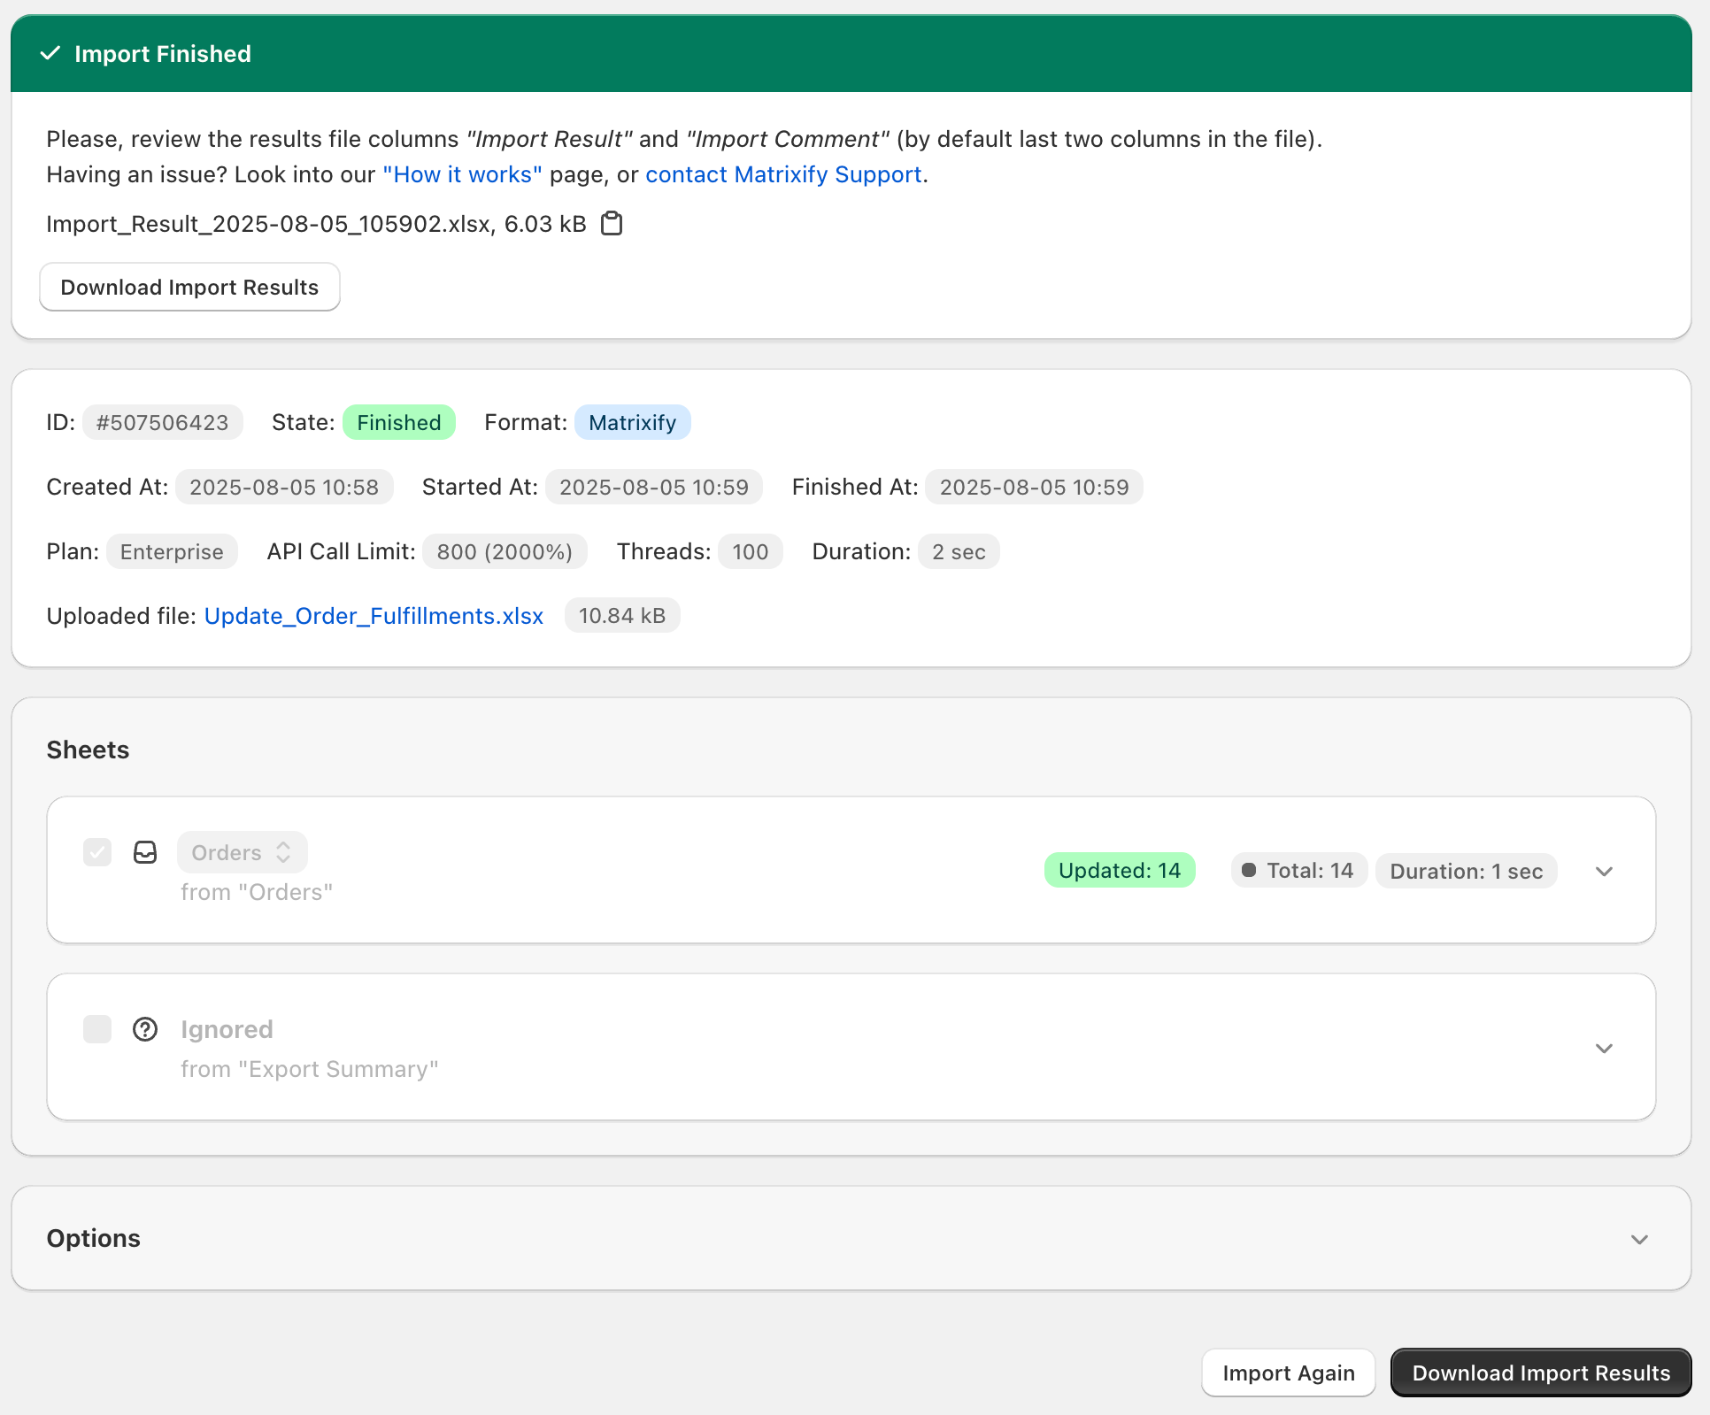Click the dark Download Import Results button

pos(1540,1373)
